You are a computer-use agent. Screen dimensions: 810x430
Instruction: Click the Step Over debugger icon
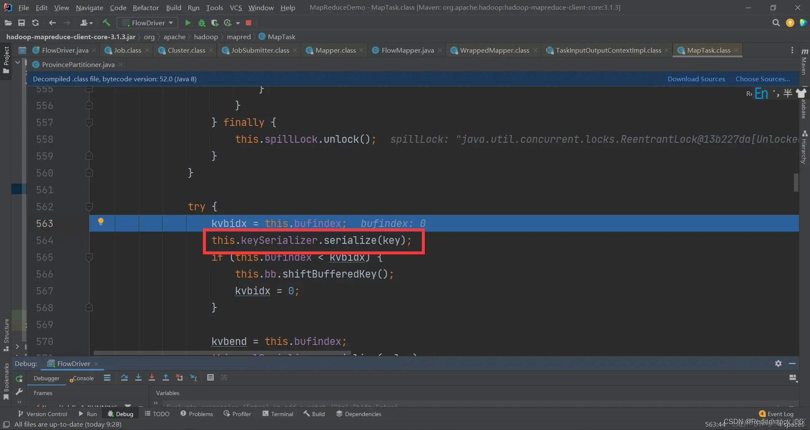coord(124,377)
